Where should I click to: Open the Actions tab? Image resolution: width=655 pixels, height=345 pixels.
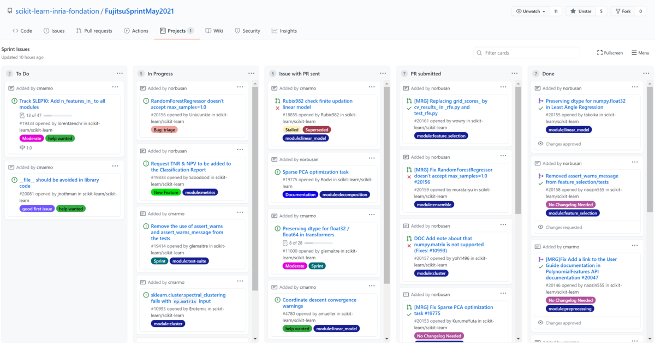coord(136,31)
